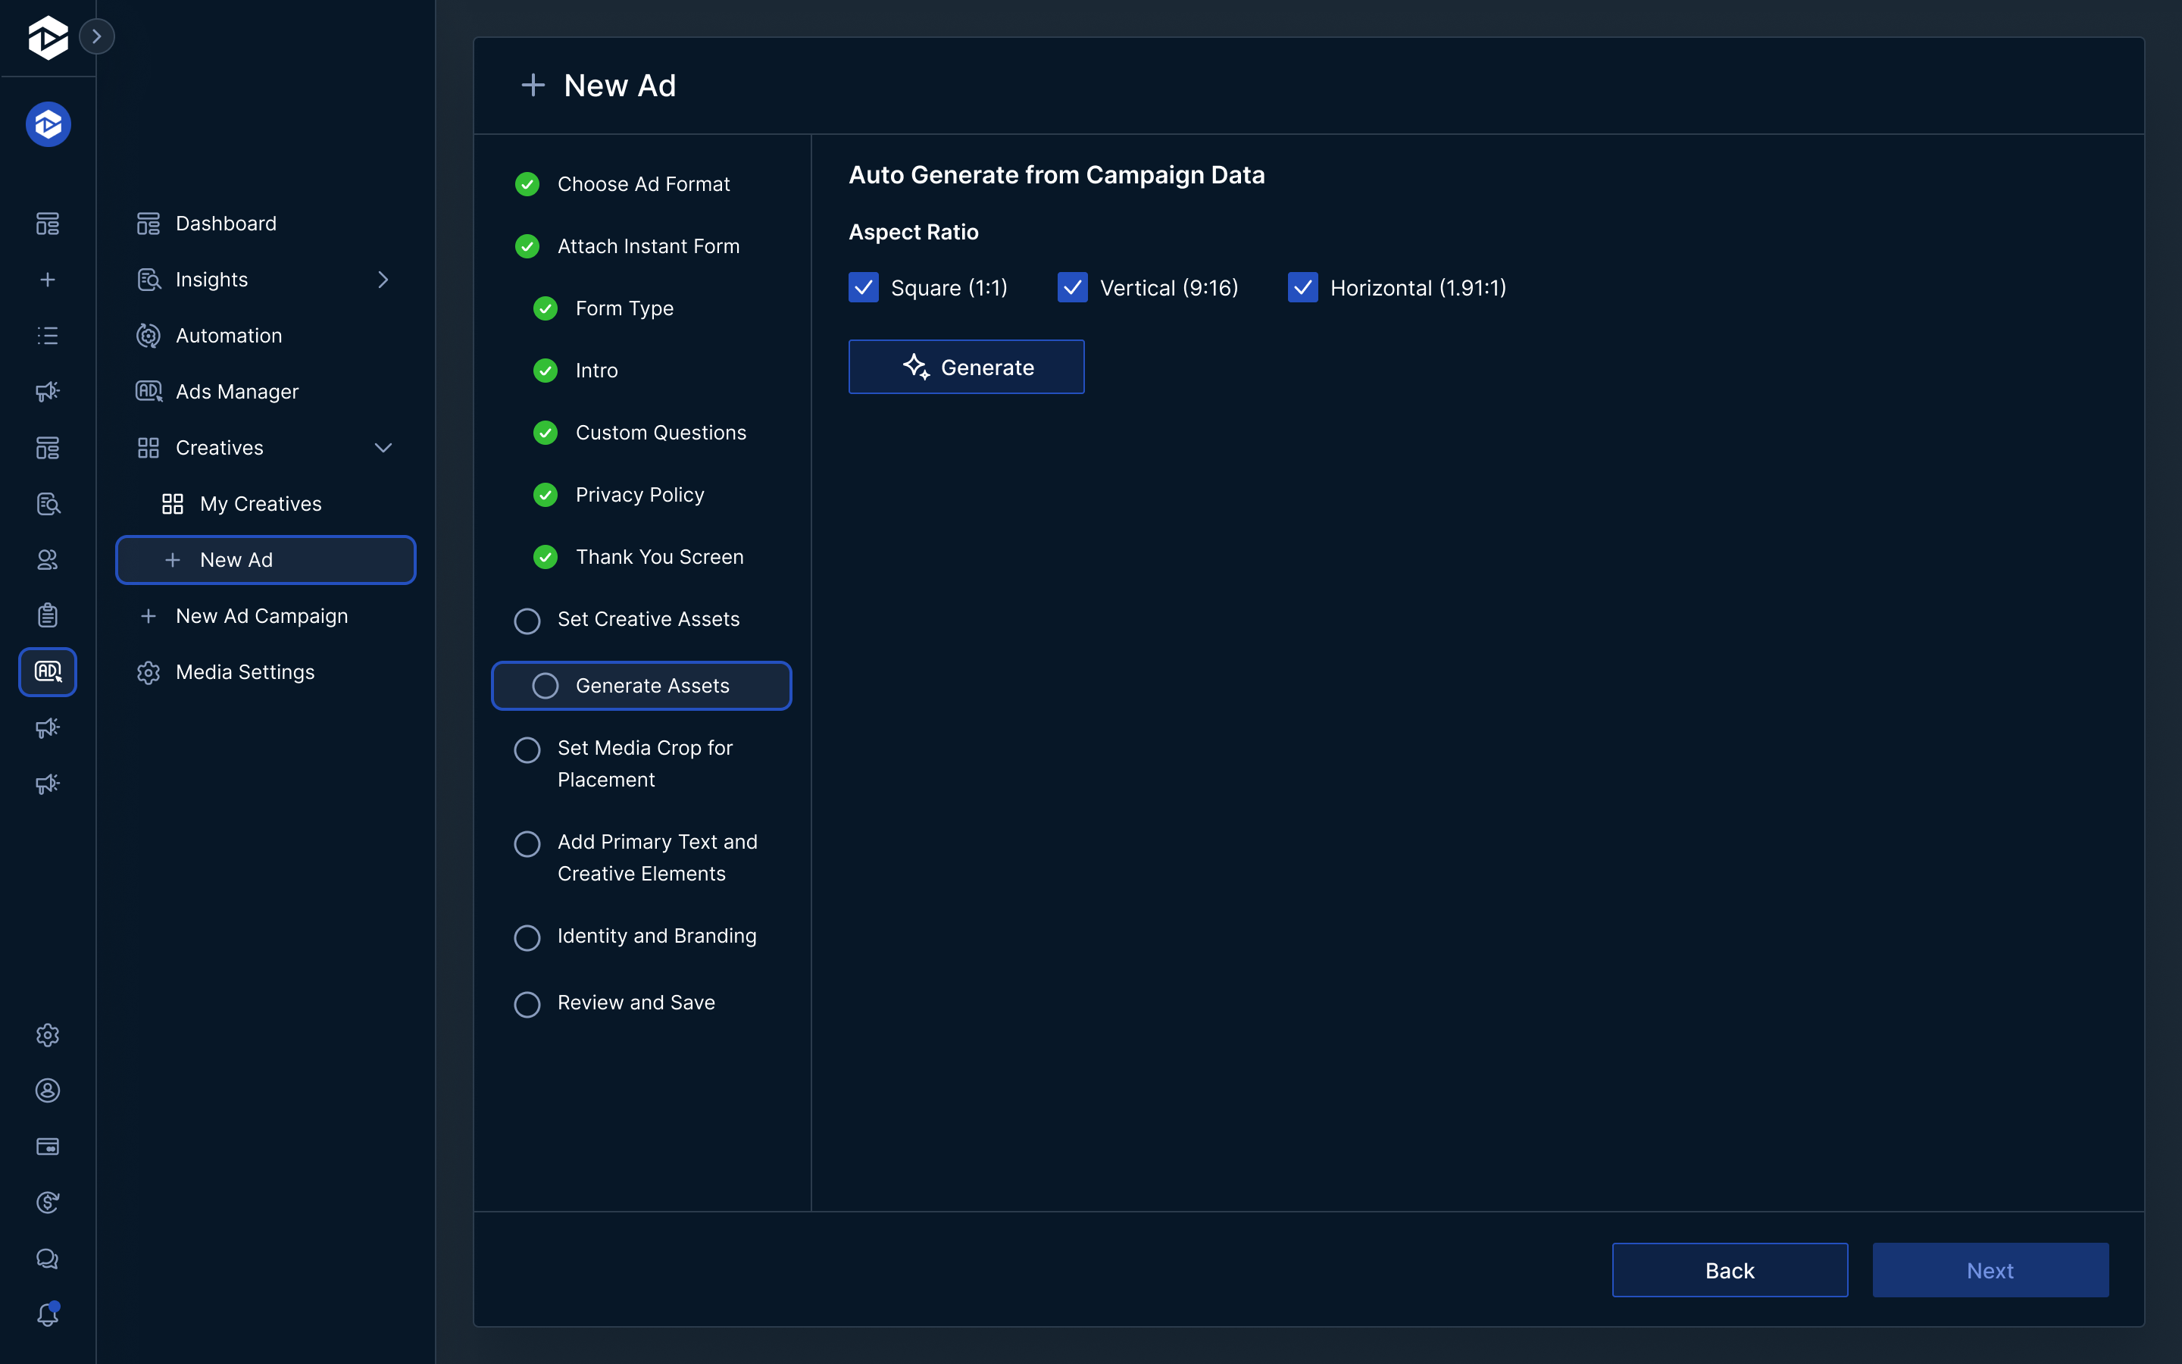Viewport: 2182px width, 1364px height.
Task: Open the wallet card icon in sidebar
Action: point(48,1147)
